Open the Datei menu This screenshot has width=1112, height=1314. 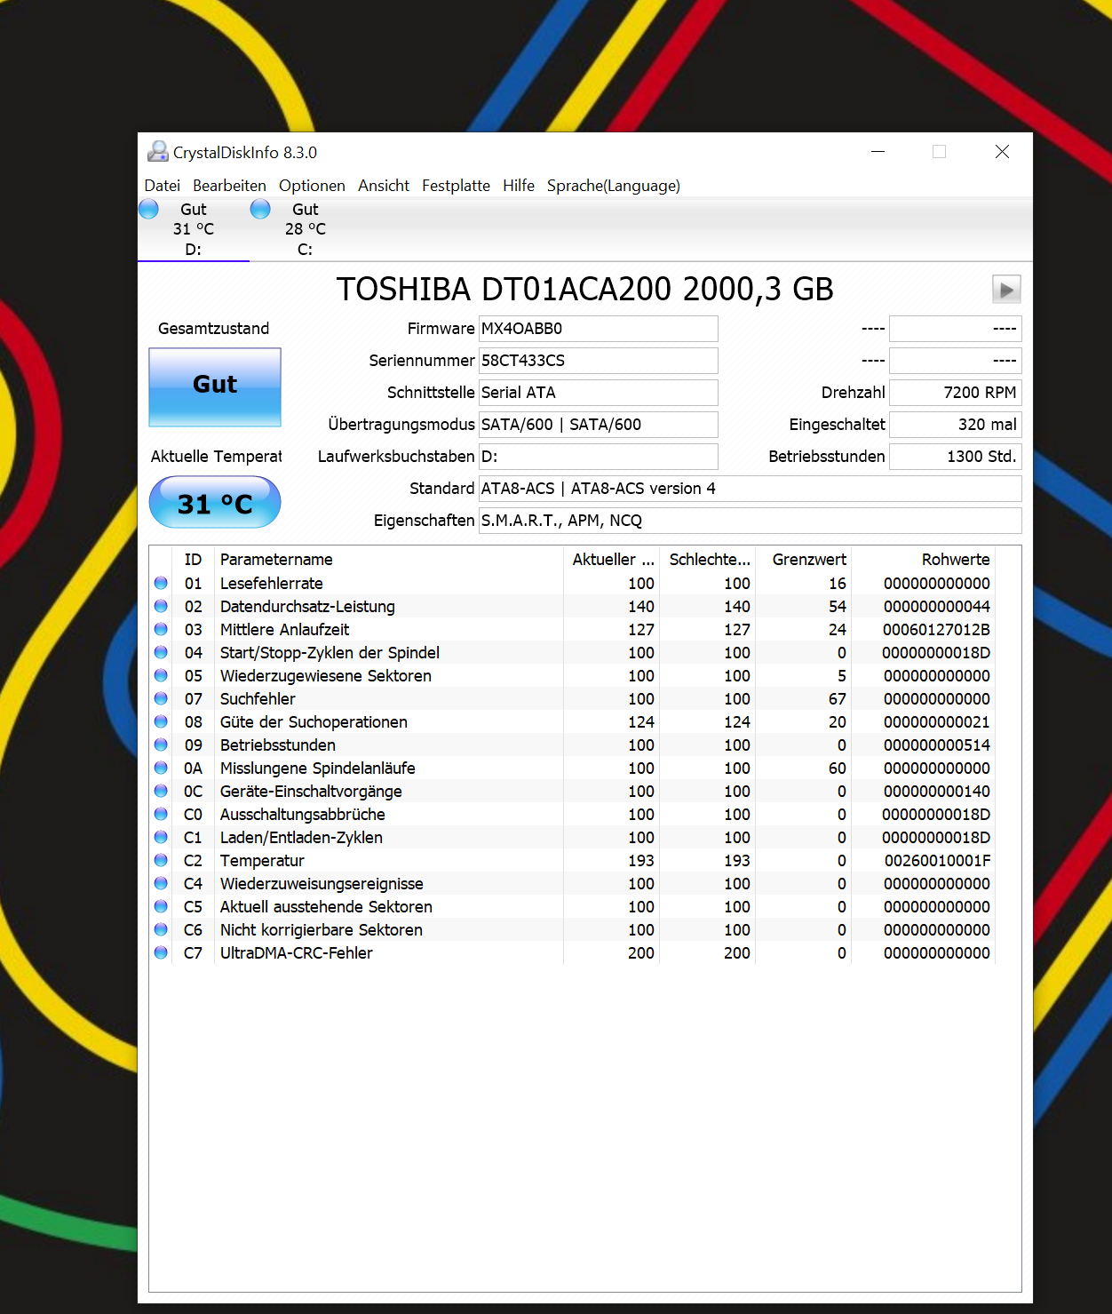click(x=162, y=186)
